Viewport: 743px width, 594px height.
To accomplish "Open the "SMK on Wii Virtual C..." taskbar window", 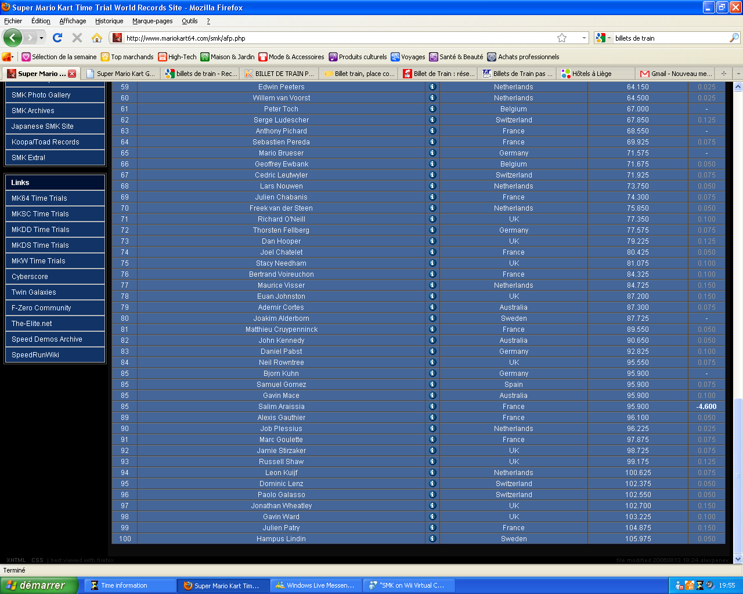I will coord(409,585).
